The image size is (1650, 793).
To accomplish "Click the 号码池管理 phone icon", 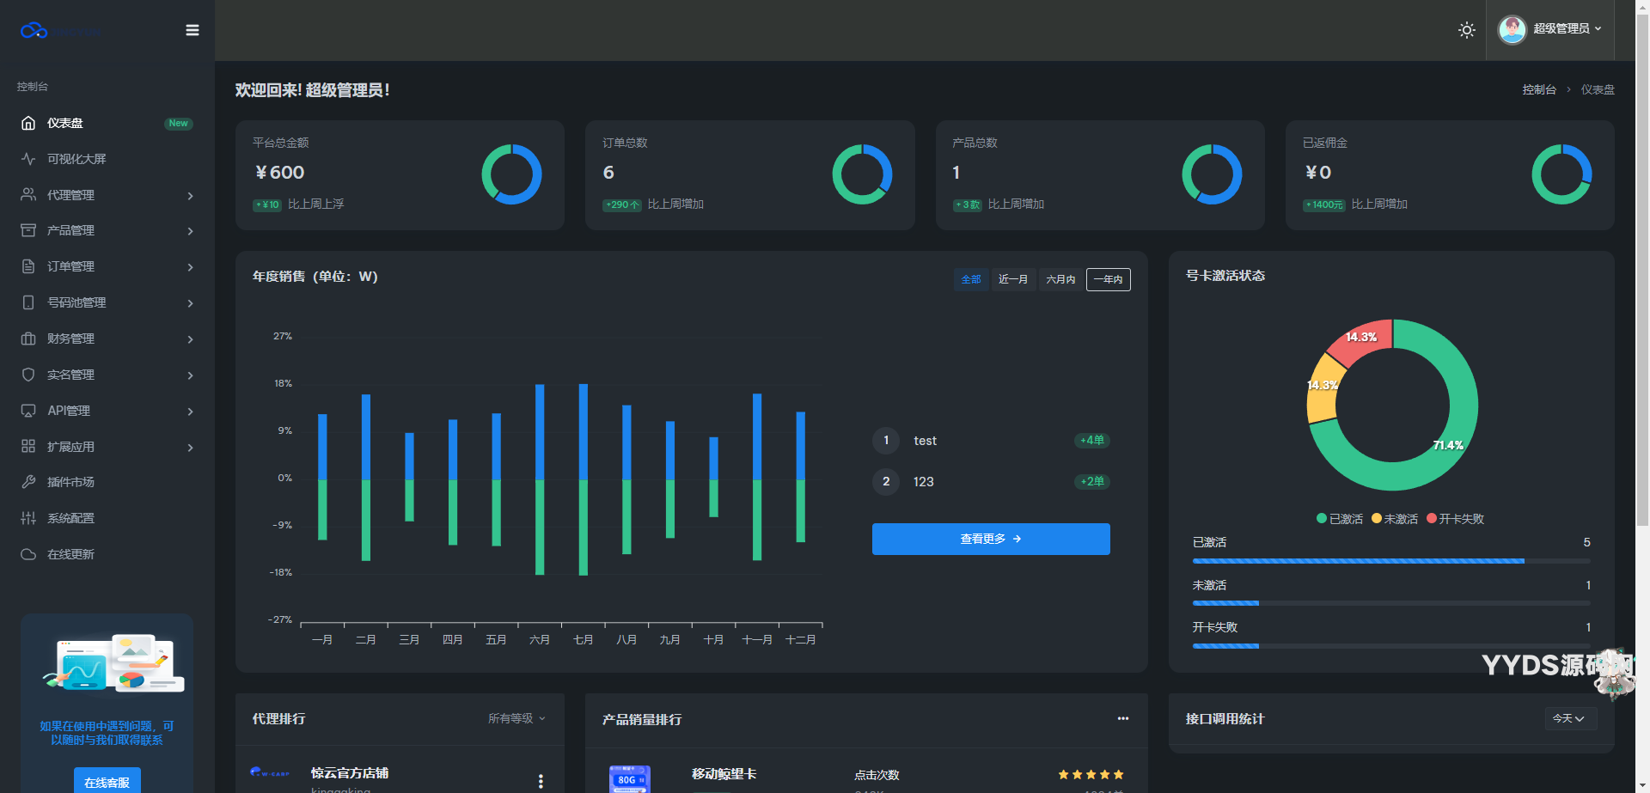I will tap(28, 302).
